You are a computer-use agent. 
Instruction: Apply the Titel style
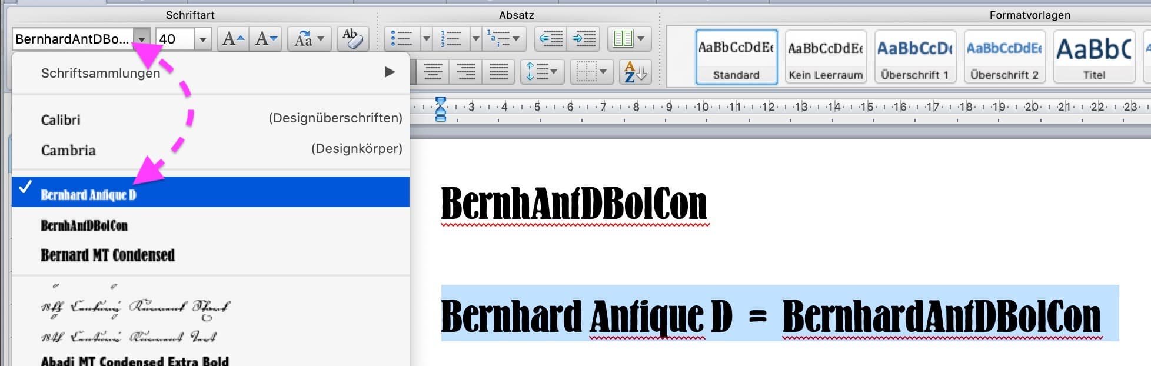tap(1094, 57)
